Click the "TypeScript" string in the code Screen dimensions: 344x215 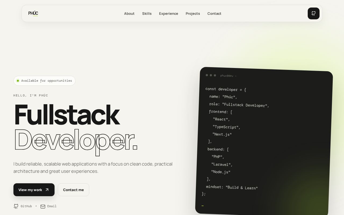(x=227, y=127)
